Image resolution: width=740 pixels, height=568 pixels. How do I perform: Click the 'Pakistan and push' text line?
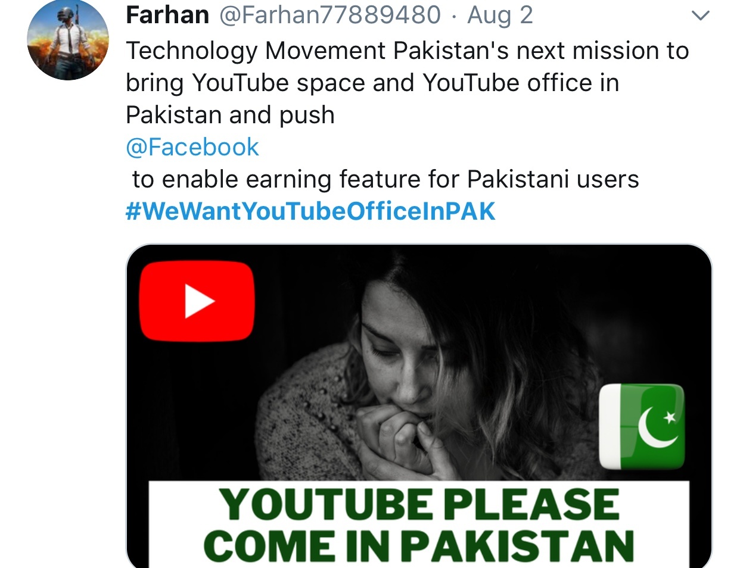tap(230, 115)
